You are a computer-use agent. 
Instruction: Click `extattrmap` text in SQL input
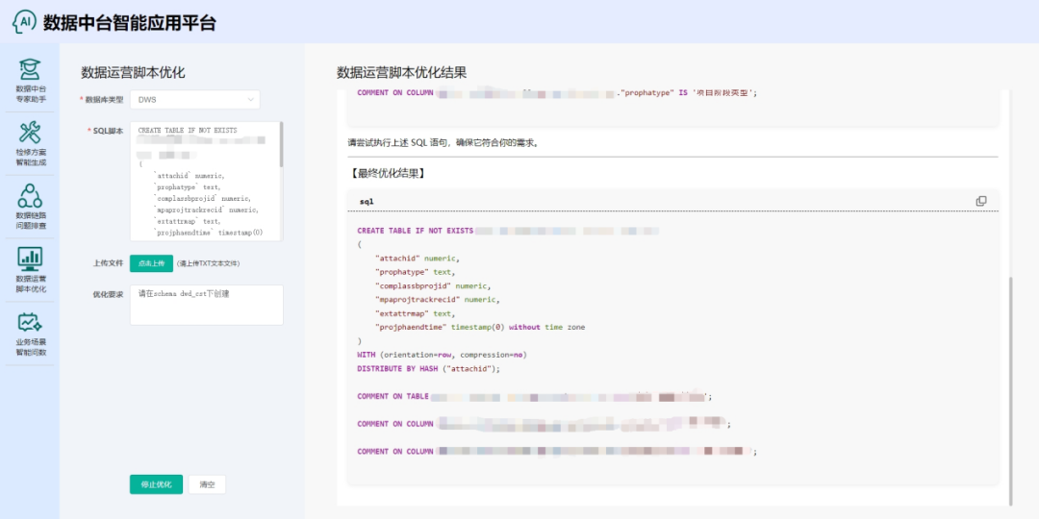pyautogui.click(x=187, y=221)
